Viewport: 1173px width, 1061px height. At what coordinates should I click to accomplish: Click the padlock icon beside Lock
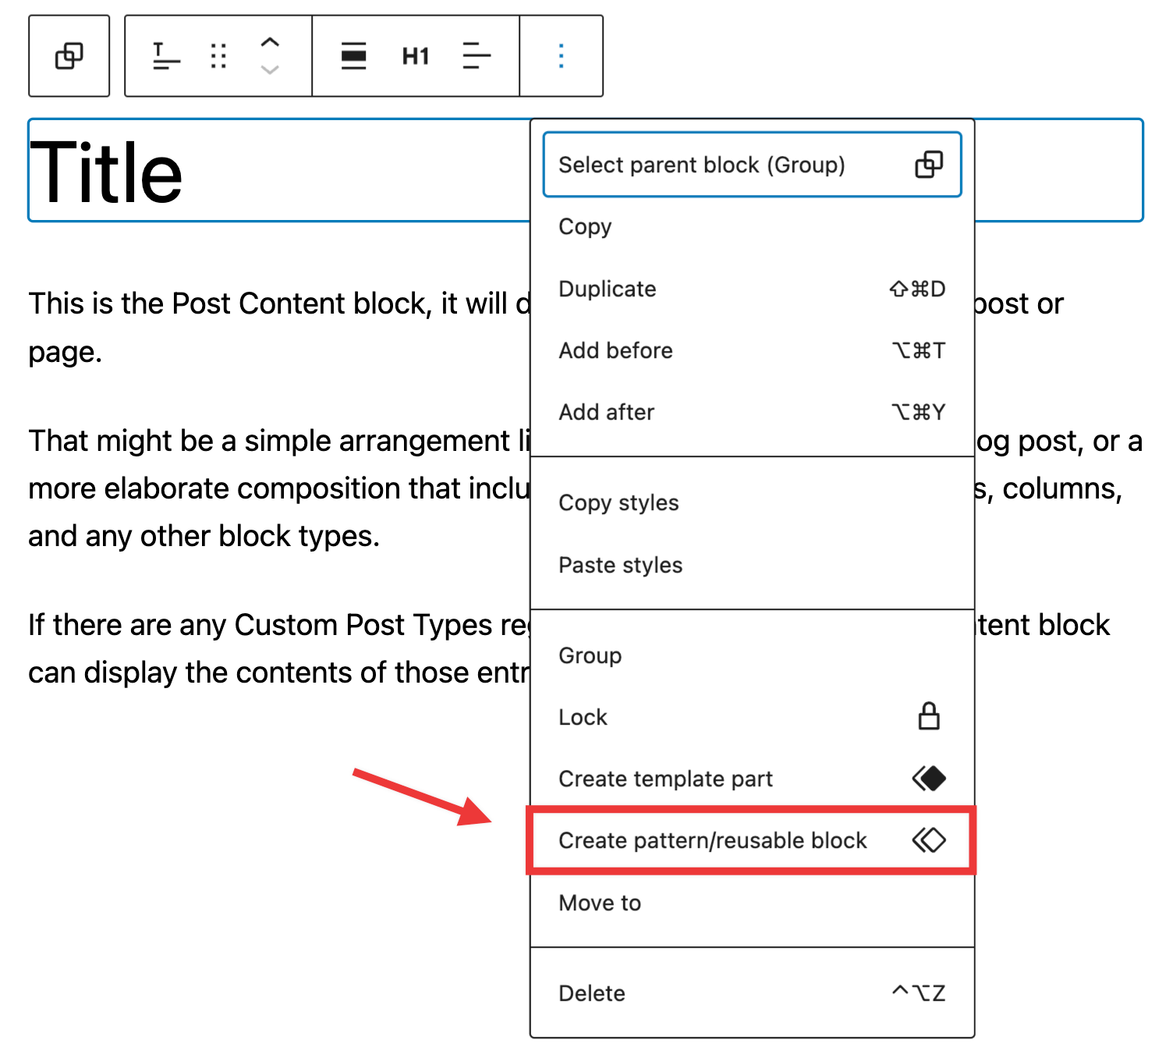[x=928, y=715]
